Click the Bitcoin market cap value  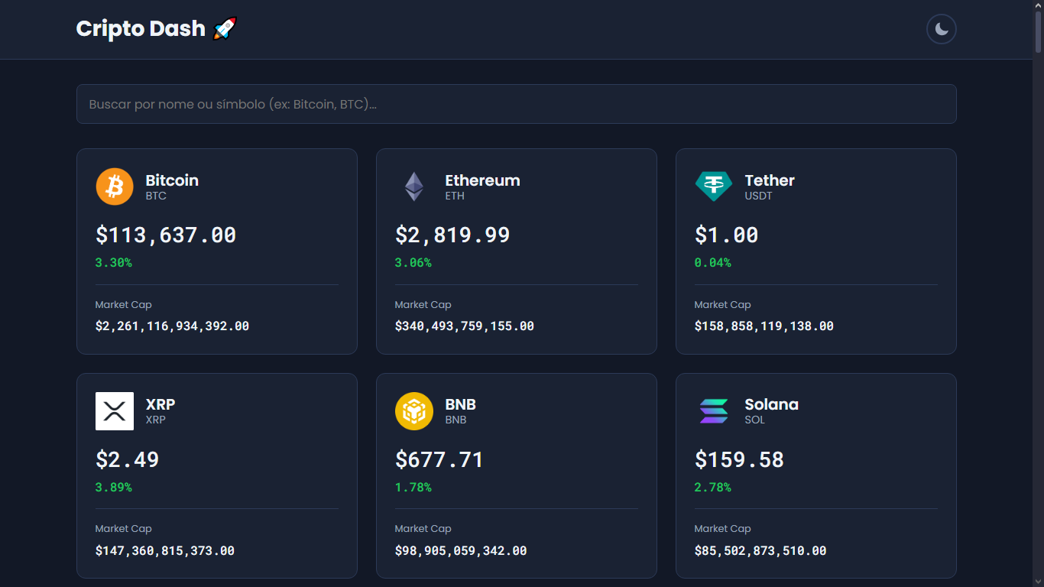click(172, 326)
